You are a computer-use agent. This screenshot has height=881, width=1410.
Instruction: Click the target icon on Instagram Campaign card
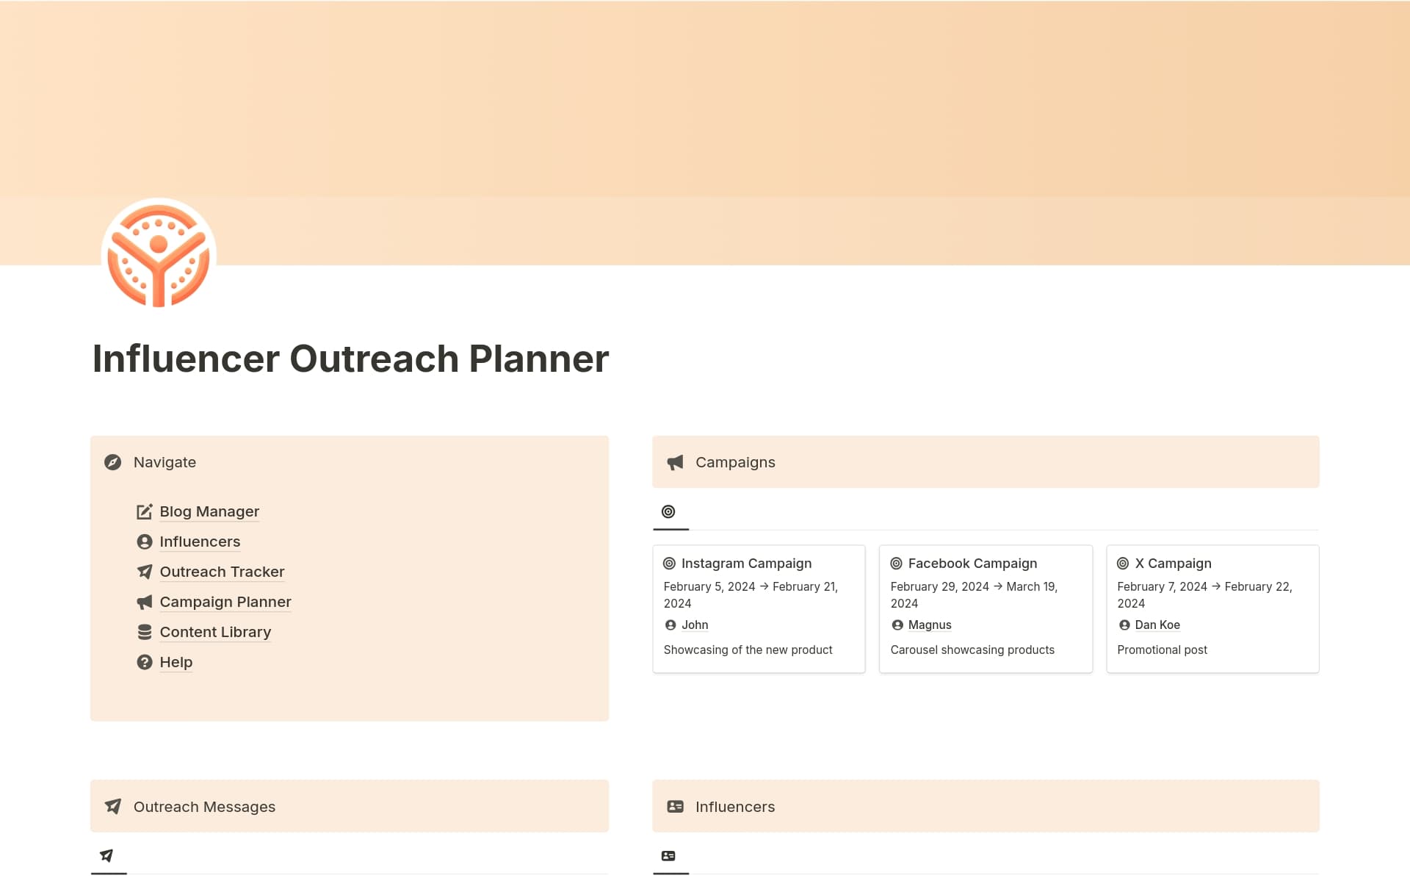click(x=670, y=563)
